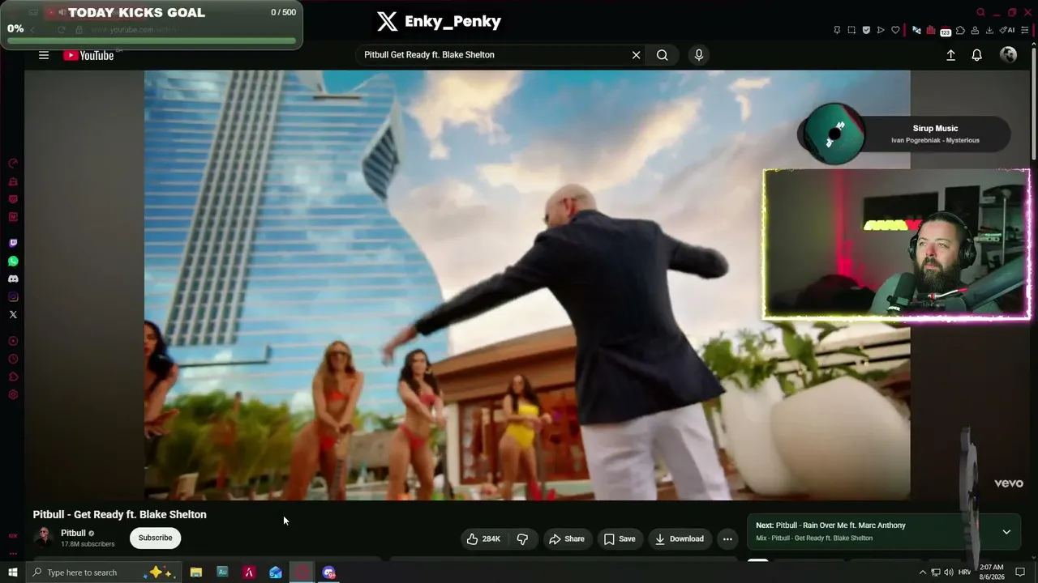This screenshot has width=1038, height=583.
Task: Open the Windows notification center
Action: pos(1020,572)
